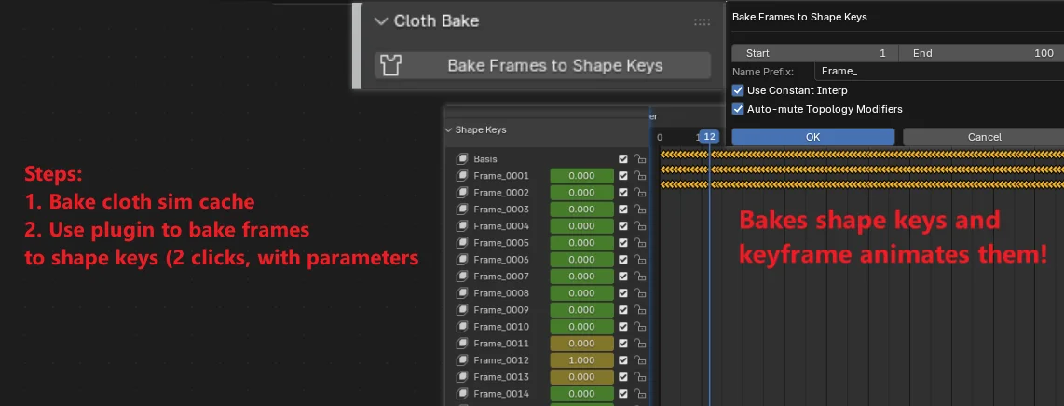Toggle the lock icon on Frame_0001 row
Screen dimensions: 1064x406
tap(638, 176)
